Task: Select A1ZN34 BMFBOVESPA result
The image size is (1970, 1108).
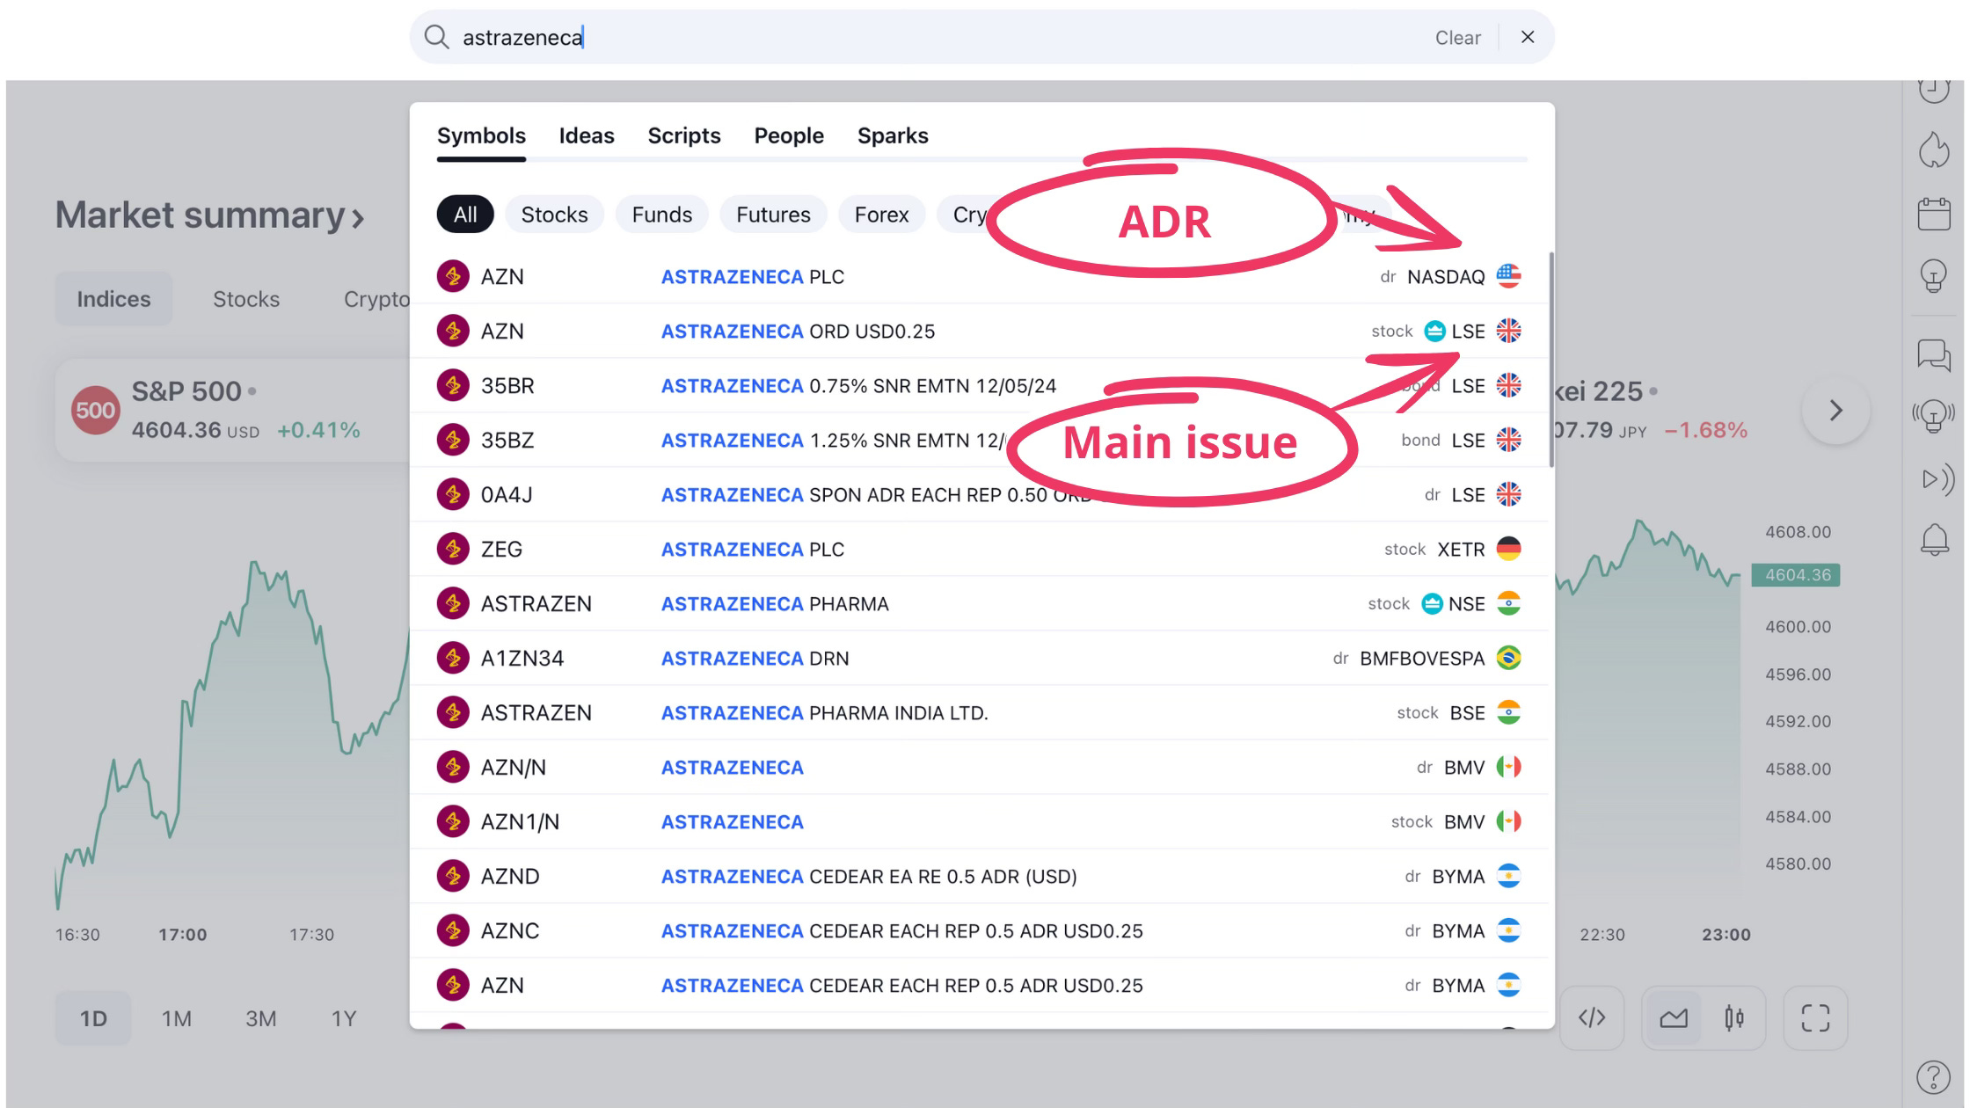Action: tap(979, 658)
